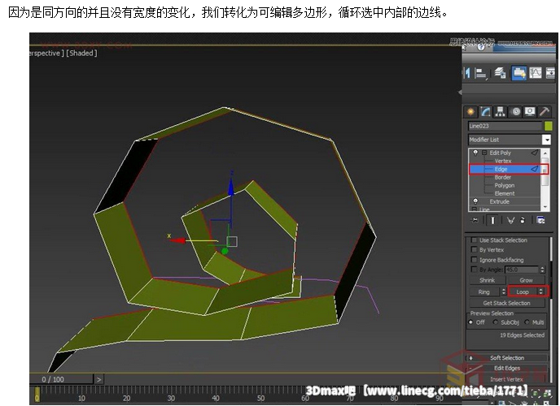Switch to the Utilities hammer tab
Image resolution: width=560 pixels, height=406 pixels.
545,112
